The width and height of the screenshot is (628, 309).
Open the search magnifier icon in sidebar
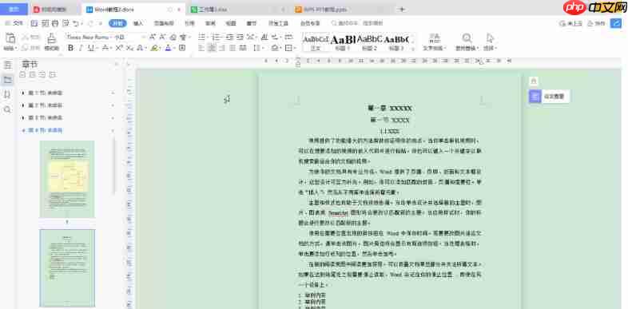(x=8, y=109)
